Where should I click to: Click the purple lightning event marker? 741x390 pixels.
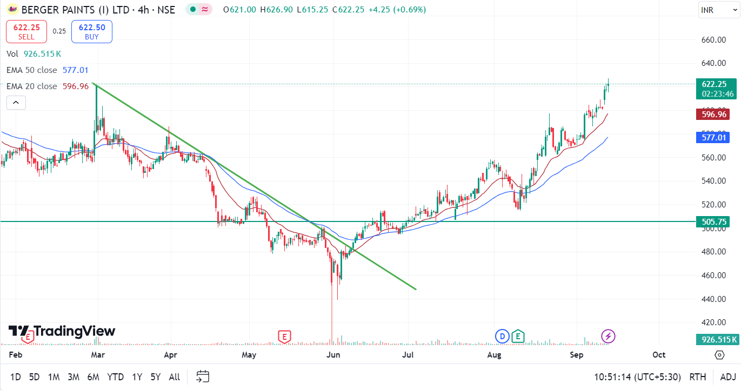(x=609, y=337)
